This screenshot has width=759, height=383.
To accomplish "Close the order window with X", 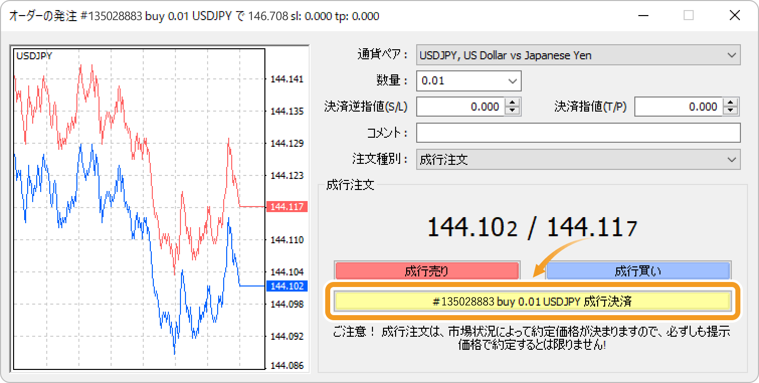I will click(x=734, y=16).
